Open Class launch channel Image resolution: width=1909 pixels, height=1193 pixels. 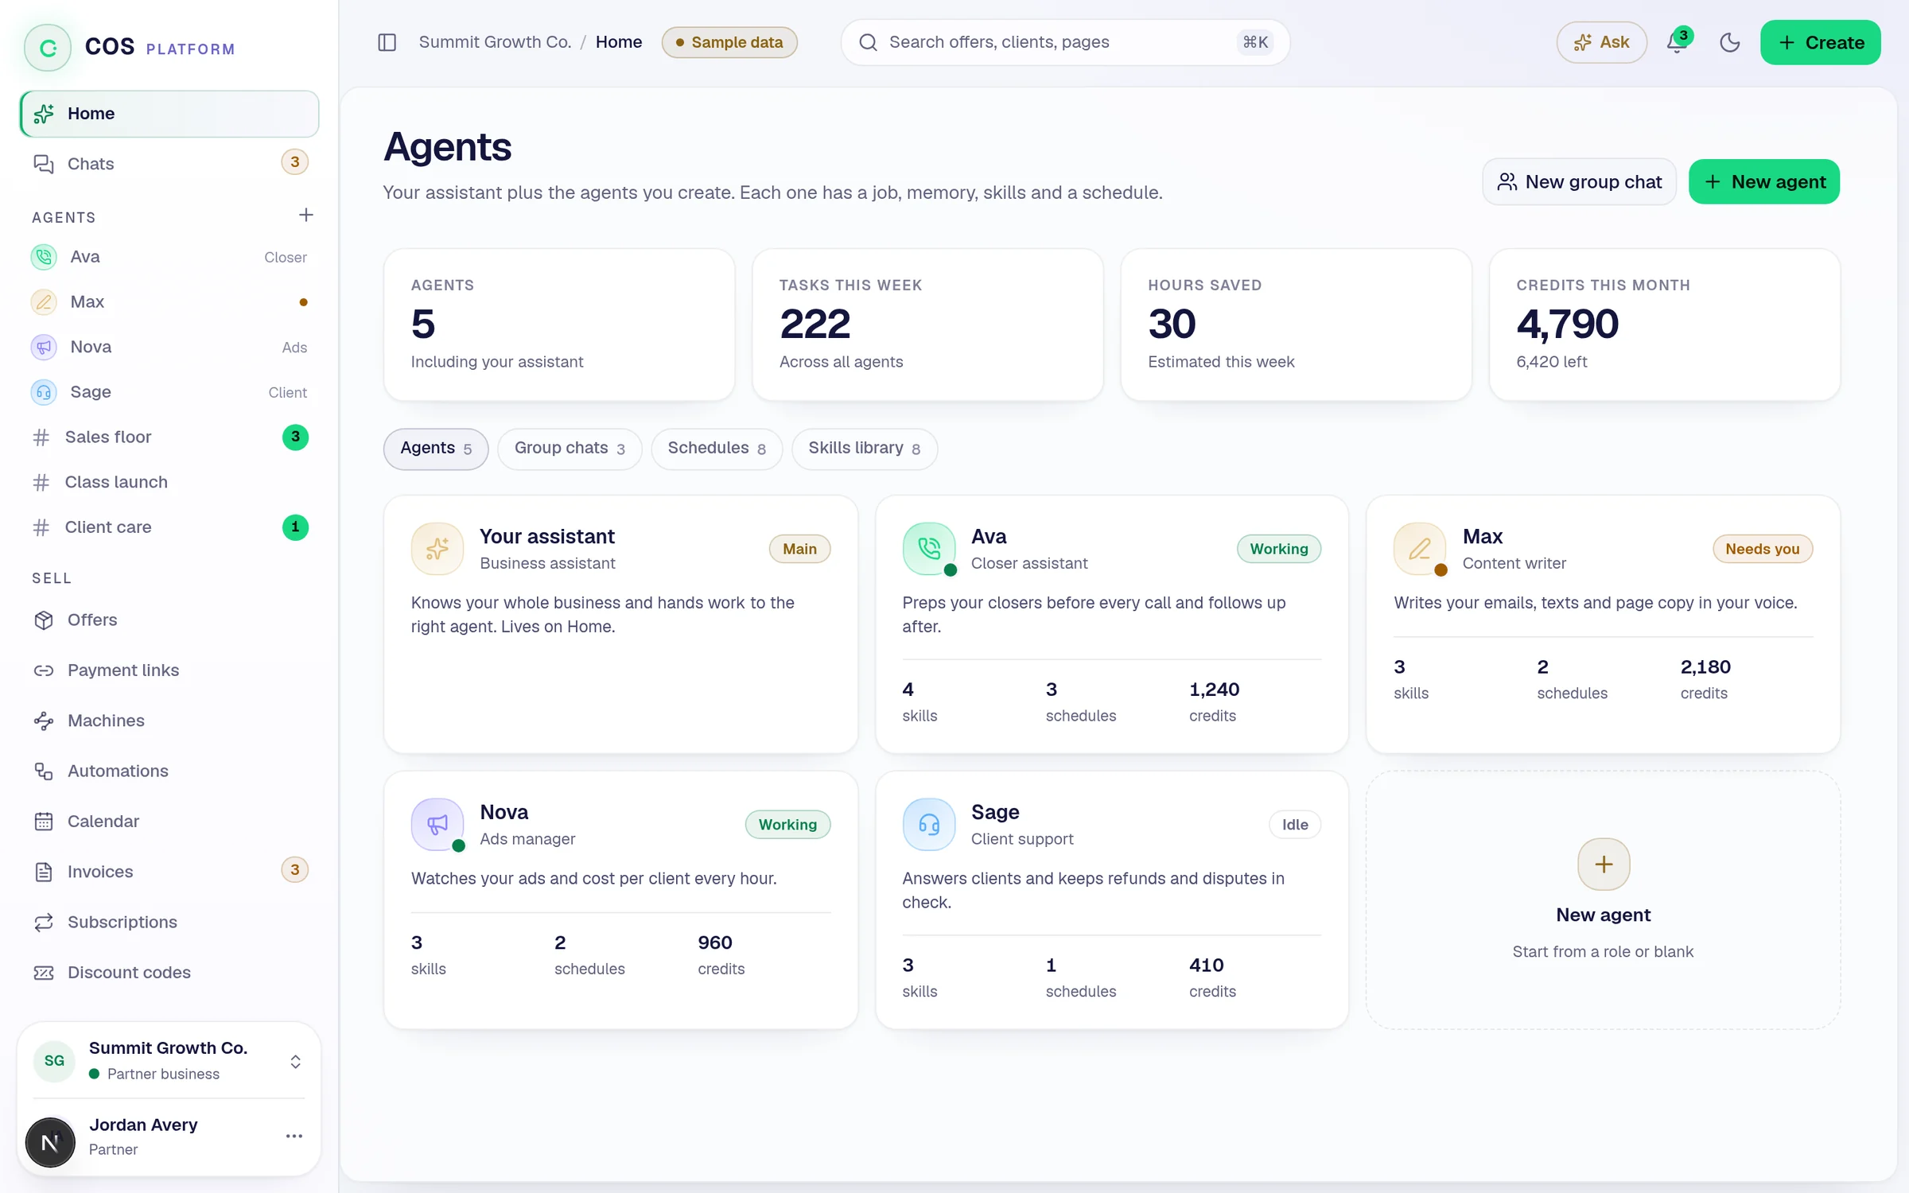(x=169, y=482)
